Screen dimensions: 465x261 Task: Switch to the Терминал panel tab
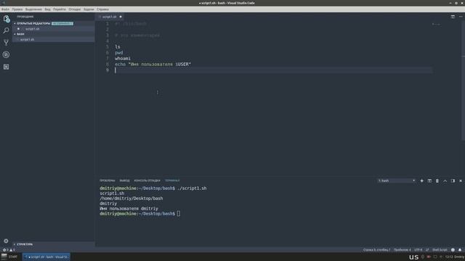(172, 181)
